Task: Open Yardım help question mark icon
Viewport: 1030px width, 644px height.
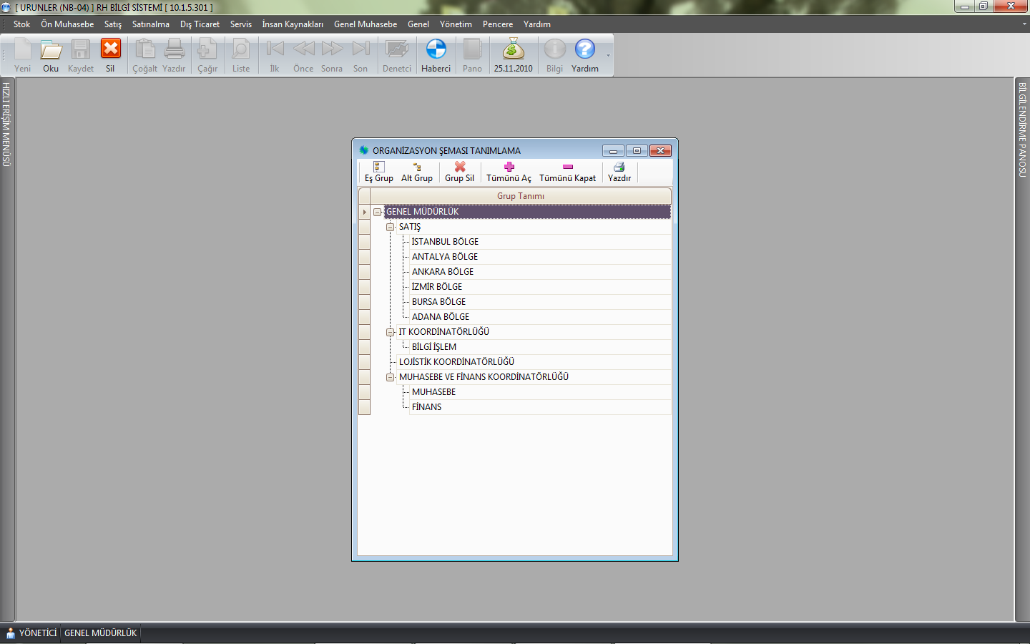Action: point(584,50)
